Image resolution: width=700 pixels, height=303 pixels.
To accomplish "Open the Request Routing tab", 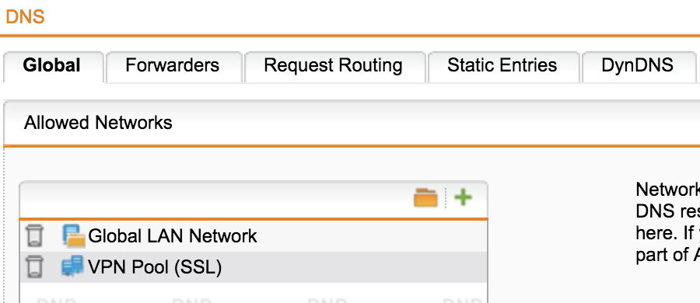I will click(x=334, y=67).
